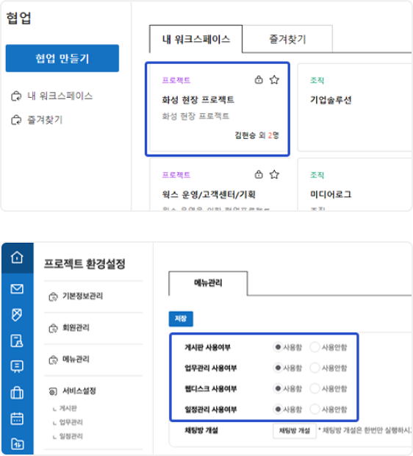Click the 채팅방 개설 button
This screenshot has height=456, width=413.
coord(295,431)
